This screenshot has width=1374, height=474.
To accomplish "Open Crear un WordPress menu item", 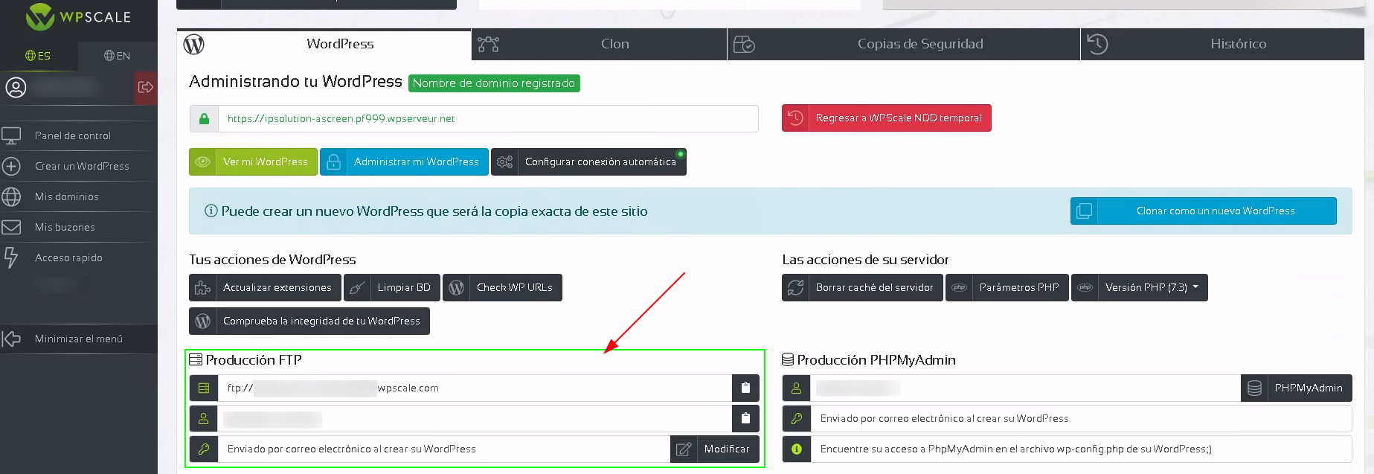I will point(82,166).
